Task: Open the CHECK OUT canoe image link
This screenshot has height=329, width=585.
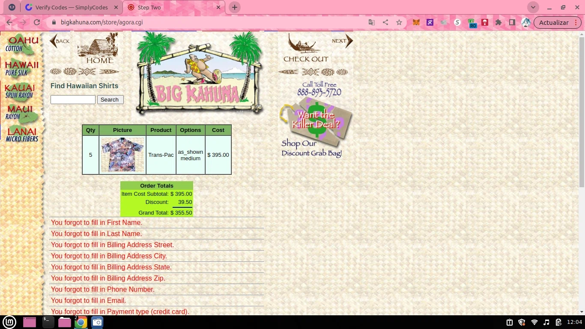Action: [306, 48]
